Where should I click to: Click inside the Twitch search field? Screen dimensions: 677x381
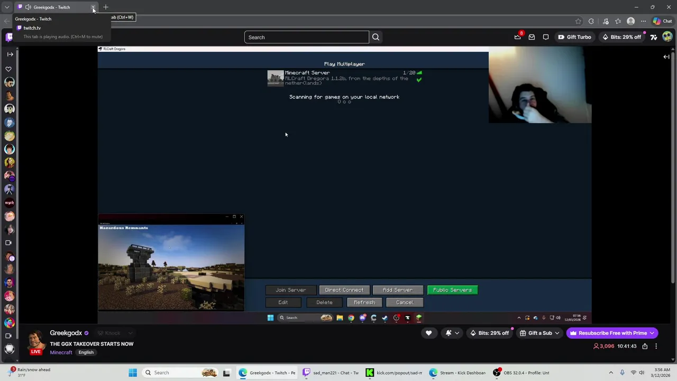[306, 37]
